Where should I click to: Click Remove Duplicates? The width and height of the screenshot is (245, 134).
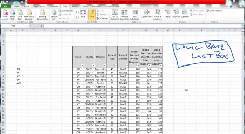click(124, 15)
